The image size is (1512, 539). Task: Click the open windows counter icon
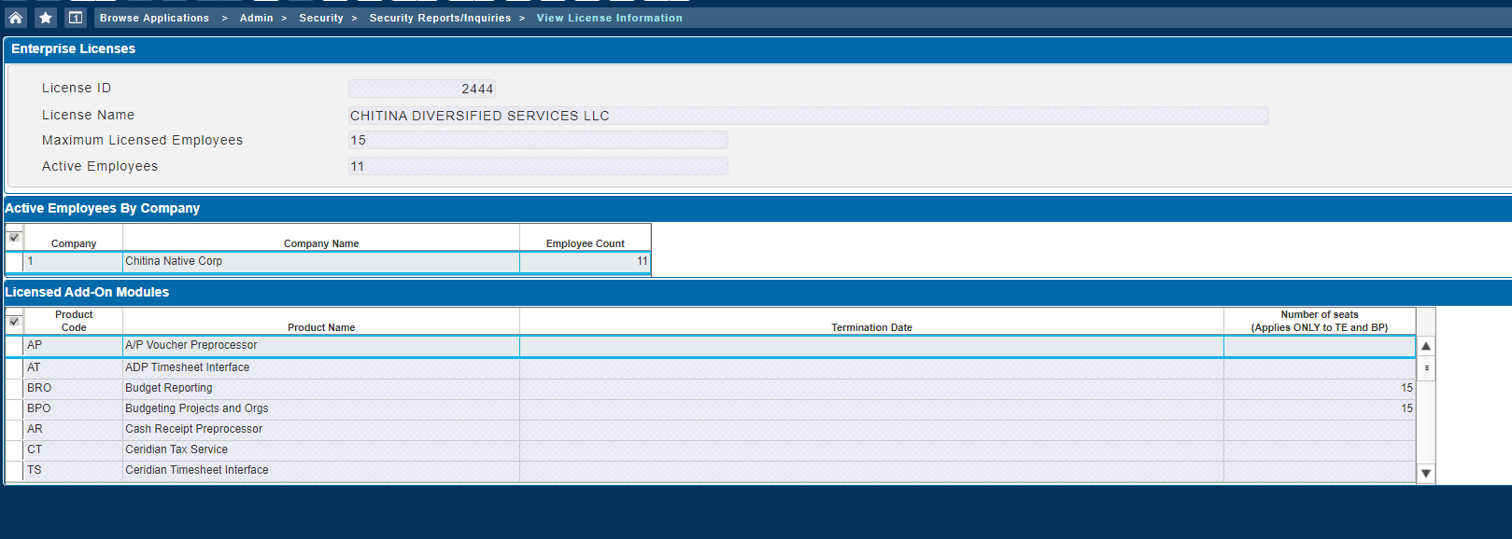pyautogui.click(x=76, y=18)
